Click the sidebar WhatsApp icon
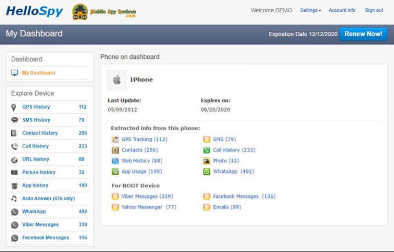394x252 pixels. (14, 212)
